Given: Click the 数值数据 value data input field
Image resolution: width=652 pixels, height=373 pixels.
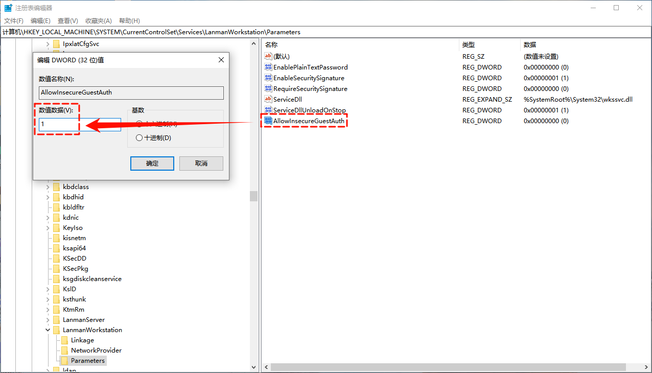Looking at the screenshot, I should tap(80, 125).
